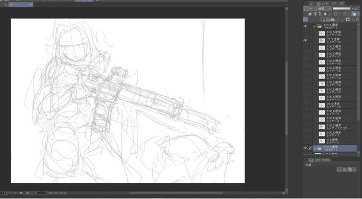Show レイヤー 20 using its visibility box
This screenshot has width=362, height=199.
click(x=305, y=33)
